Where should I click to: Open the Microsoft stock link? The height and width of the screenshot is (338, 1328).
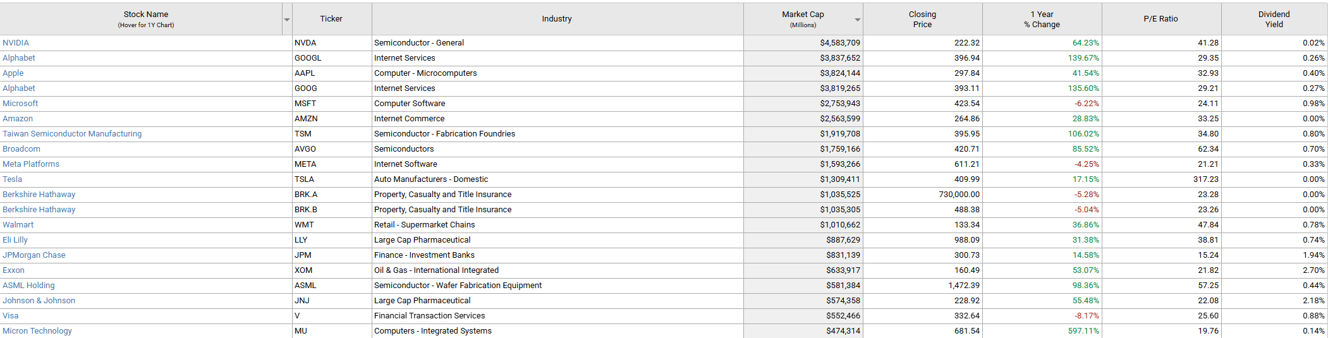pyautogui.click(x=20, y=104)
